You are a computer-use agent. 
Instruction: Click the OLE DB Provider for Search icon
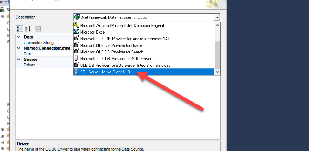coord(76,52)
